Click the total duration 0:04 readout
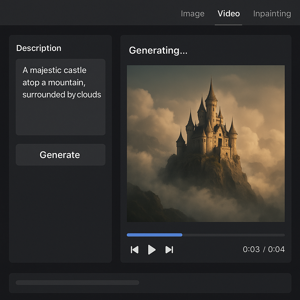The width and height of the screenshot is (300, 300). click(276, 249)
